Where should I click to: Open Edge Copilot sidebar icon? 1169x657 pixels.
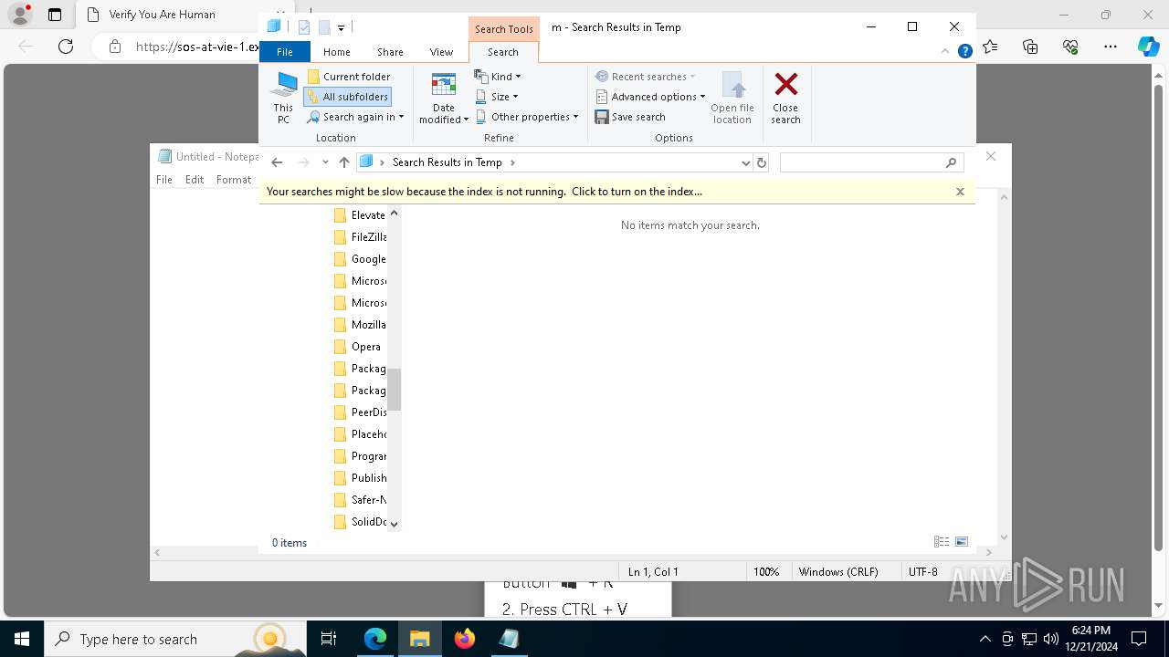coord(1148,47)
